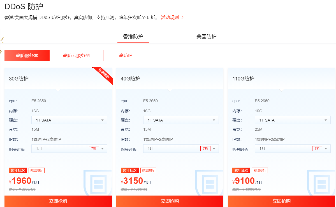Click the shield server icon in the 40G card
The image size is (336, 207).
tap(209, 183)
